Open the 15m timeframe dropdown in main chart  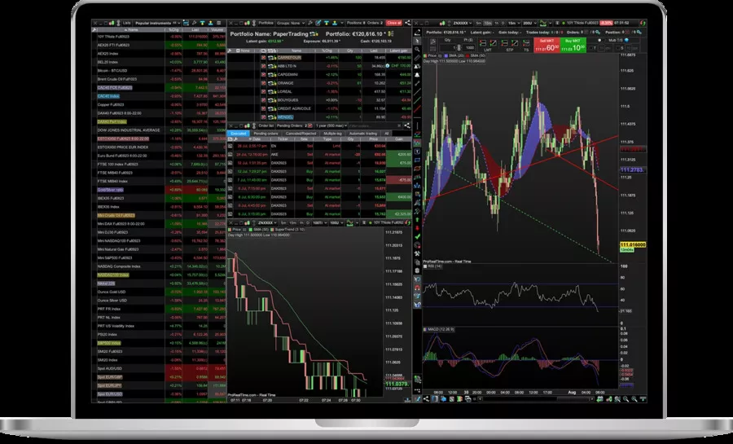click(514, 23)
